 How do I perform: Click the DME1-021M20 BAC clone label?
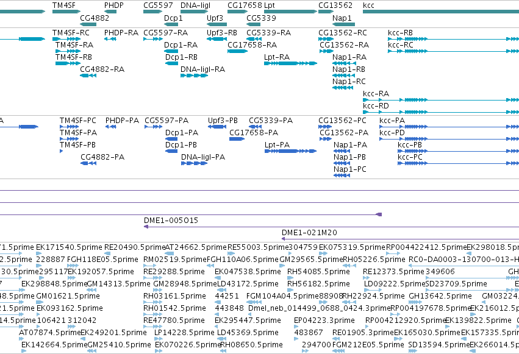pyautogui.click(x=309, y=233)
